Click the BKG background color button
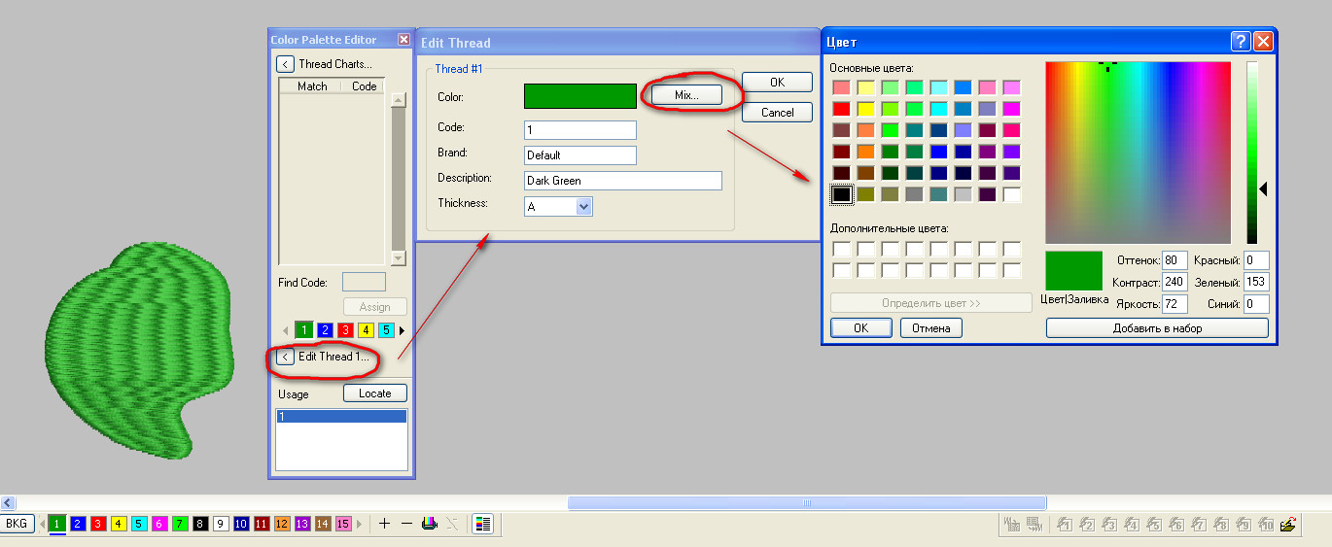This screenshot has height=547, width=1332. tap(17, 524)
